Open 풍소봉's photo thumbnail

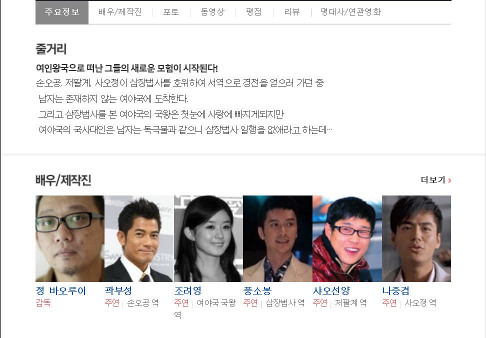click(x=277, y=238)
